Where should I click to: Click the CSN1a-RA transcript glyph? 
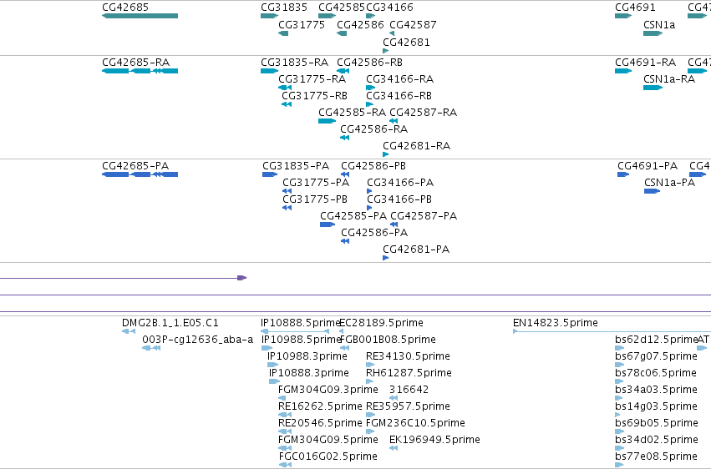point(653,88)
